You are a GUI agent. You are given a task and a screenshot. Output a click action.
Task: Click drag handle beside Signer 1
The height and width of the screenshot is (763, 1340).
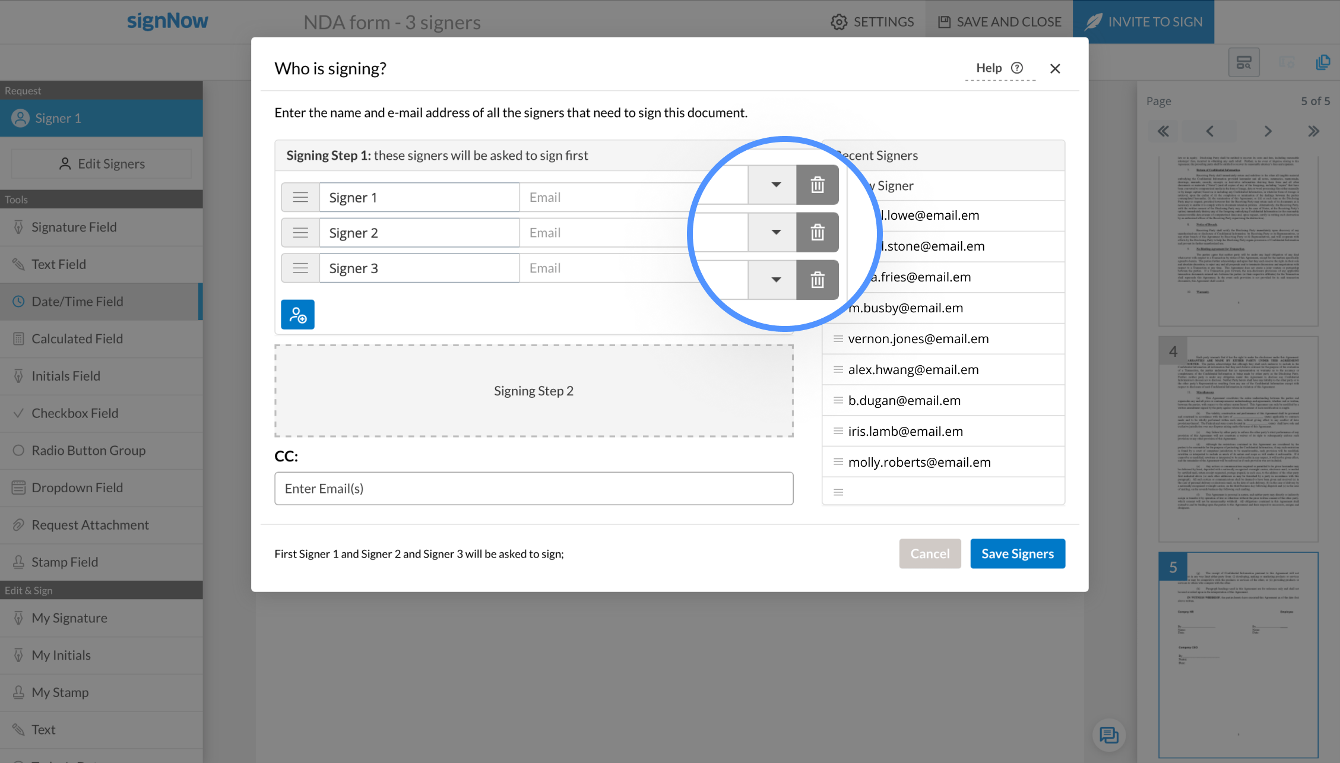tap(300, 197)
